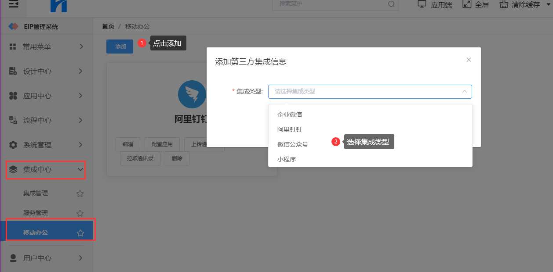This screenshot has width=553, height=272.
Task: Click the fullscreen icon in the header
Action: (x=467, y=4)
